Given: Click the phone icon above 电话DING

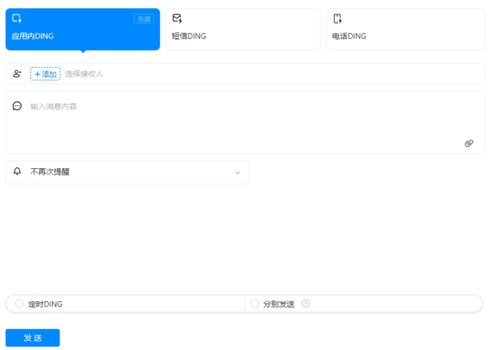Looking at the screenshot, I should (337, 19).
